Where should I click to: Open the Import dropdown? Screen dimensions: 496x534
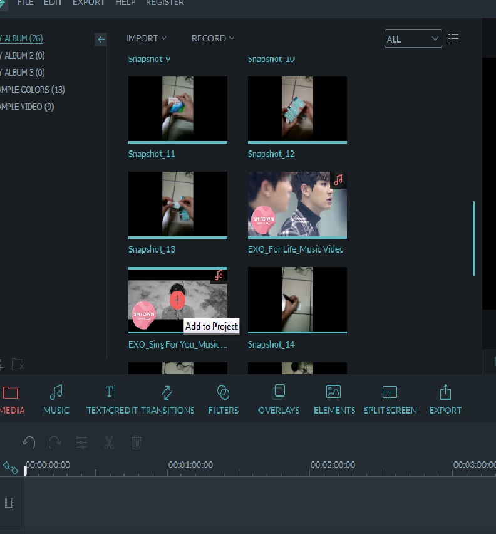click(146, 38)
